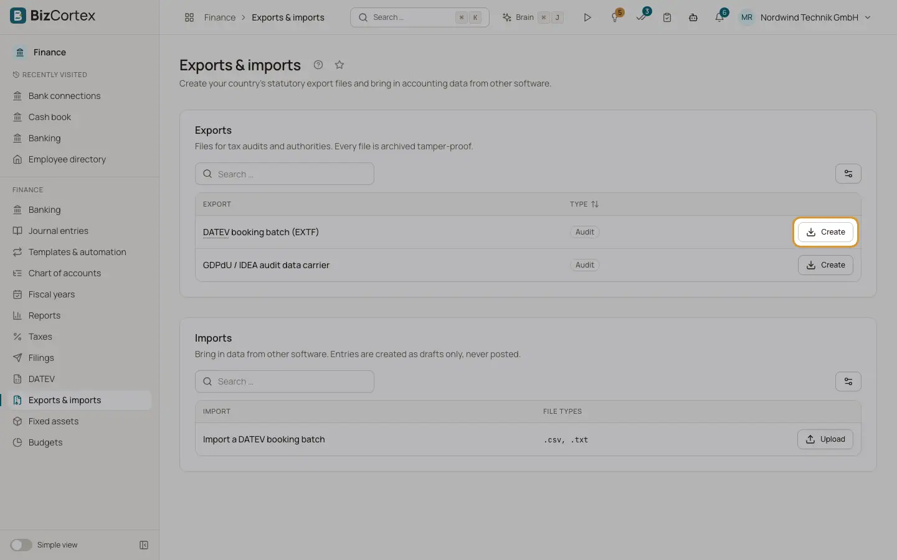This screenshot has width=897, height=560.
Task: Open Brain assistant in top bar
Action: pos(533,17)
